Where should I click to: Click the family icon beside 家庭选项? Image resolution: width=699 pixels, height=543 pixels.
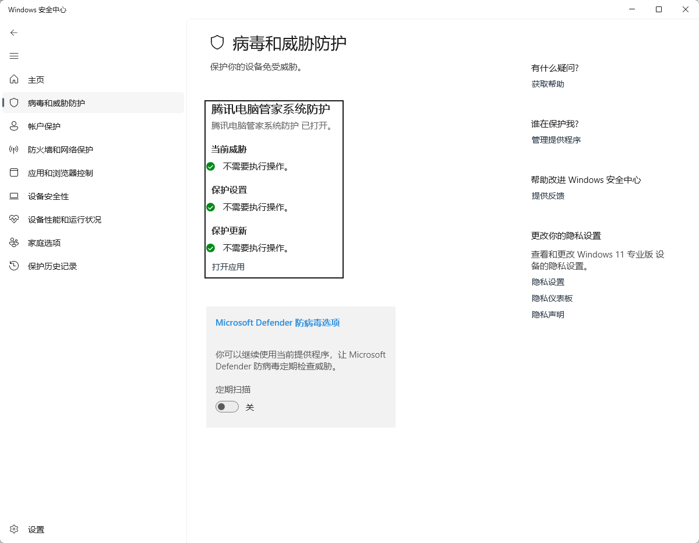(x=14, y=243)
